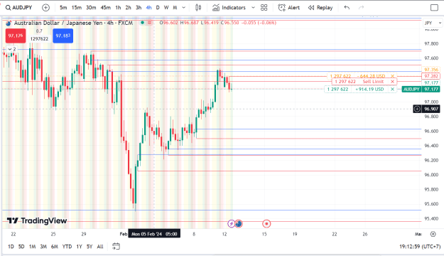
Task: Open time axis settings gear
Action: 433,234
